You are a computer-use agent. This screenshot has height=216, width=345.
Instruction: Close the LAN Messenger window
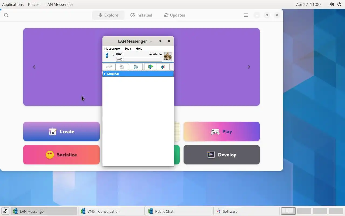pos(169,41)
